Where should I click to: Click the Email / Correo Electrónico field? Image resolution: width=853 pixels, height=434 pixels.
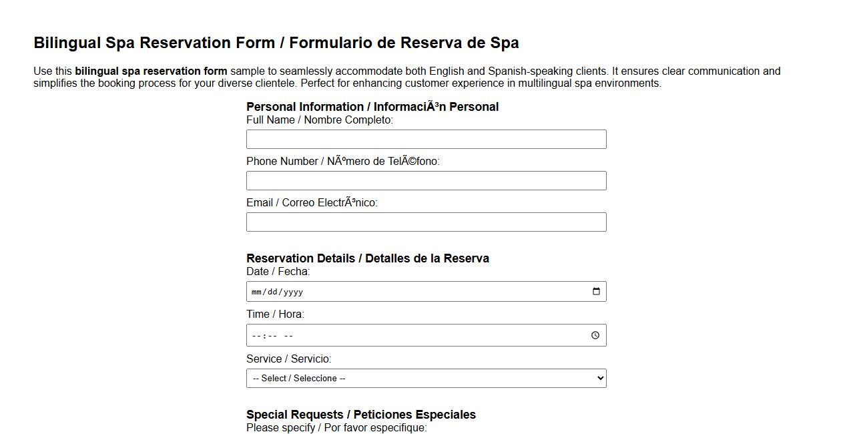426,222
